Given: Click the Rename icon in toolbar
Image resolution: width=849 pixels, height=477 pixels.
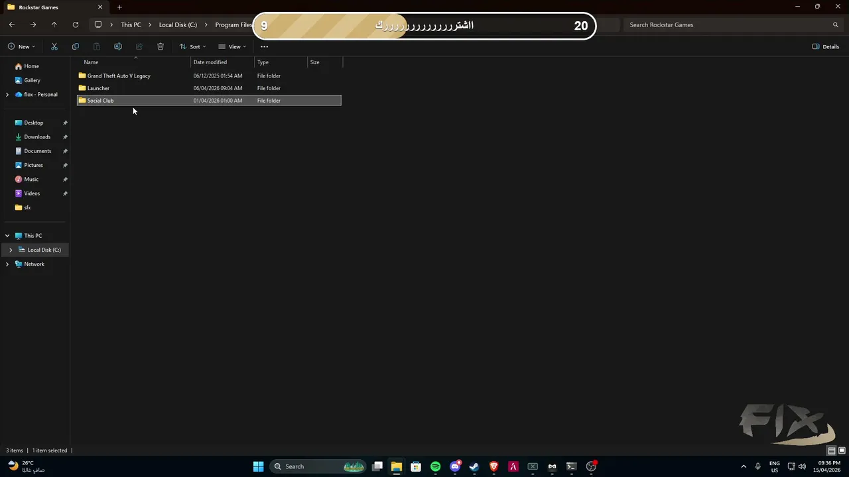Looking at the screenshot, I should click(x=118, y=46).
